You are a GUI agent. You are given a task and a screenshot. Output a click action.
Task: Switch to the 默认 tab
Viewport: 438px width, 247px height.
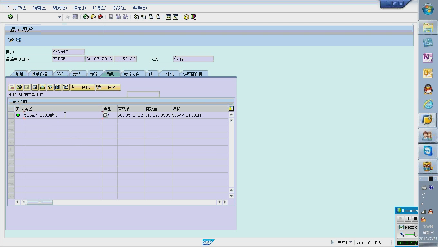tap(77, 74)
